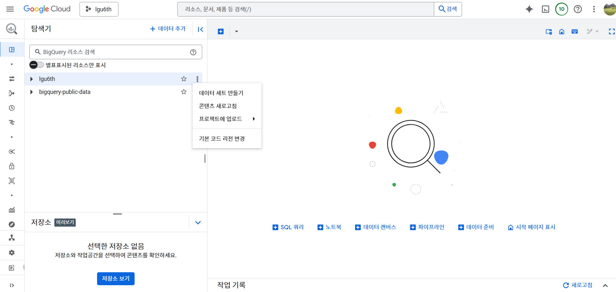Open the release notes icon in sidebar

[12, 268]
